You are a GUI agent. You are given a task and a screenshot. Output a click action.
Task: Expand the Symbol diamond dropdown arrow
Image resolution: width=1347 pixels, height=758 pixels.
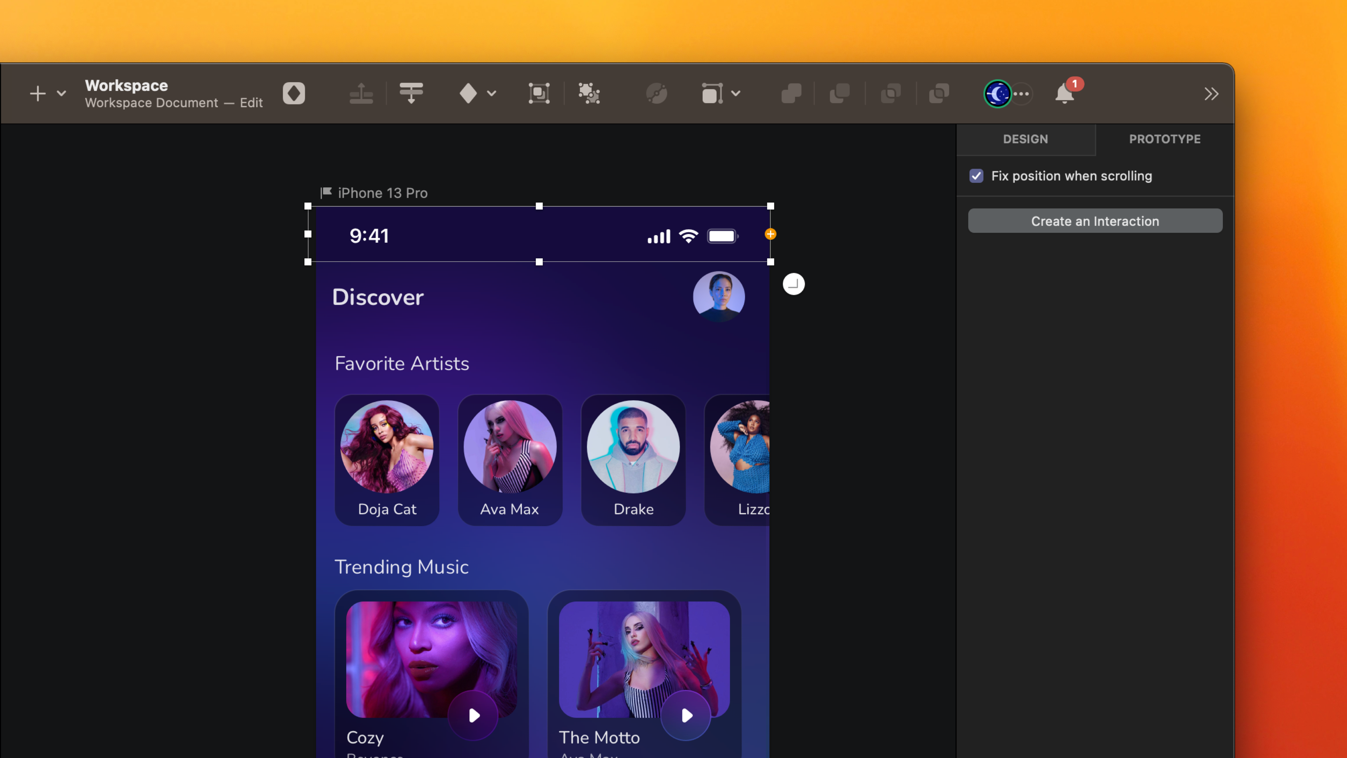[x=491, y=94]
